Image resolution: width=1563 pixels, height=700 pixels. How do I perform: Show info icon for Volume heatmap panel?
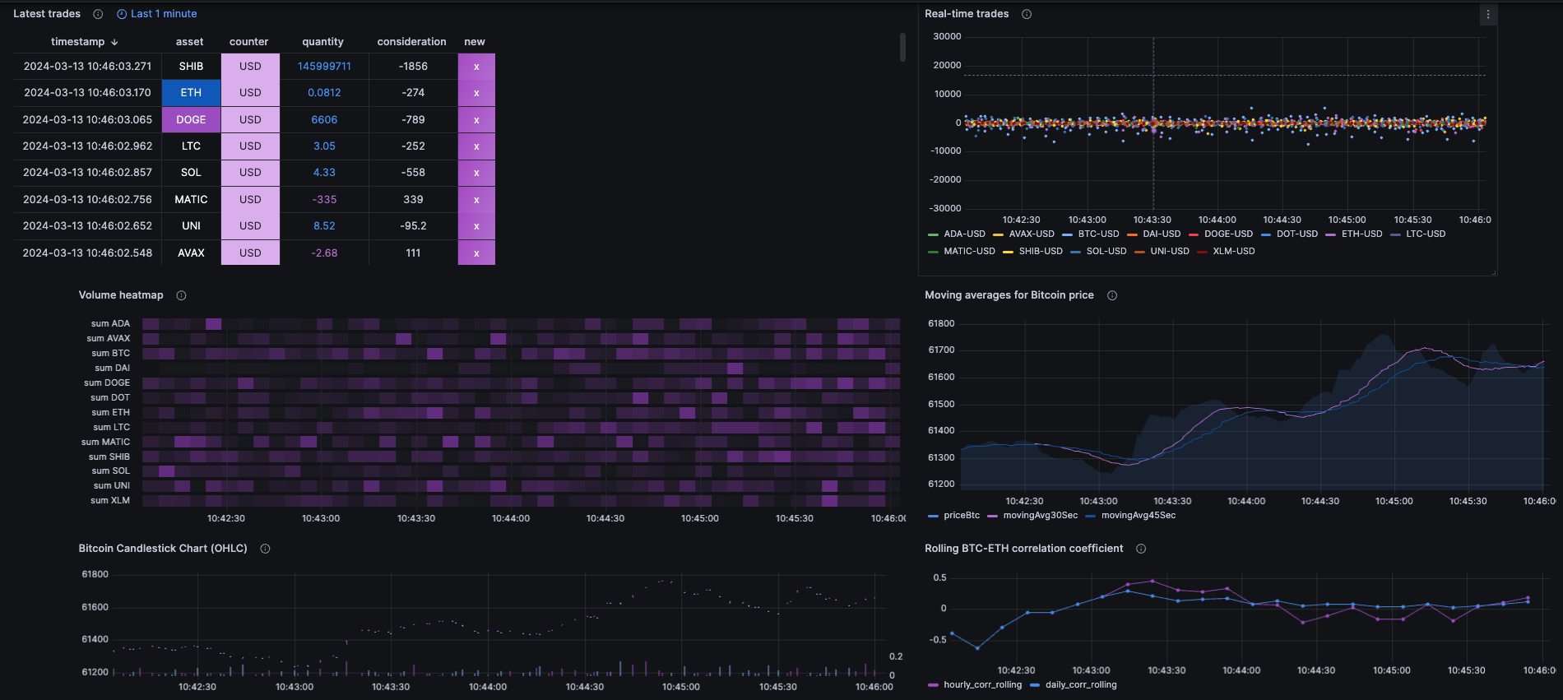(x=181, y=295)
